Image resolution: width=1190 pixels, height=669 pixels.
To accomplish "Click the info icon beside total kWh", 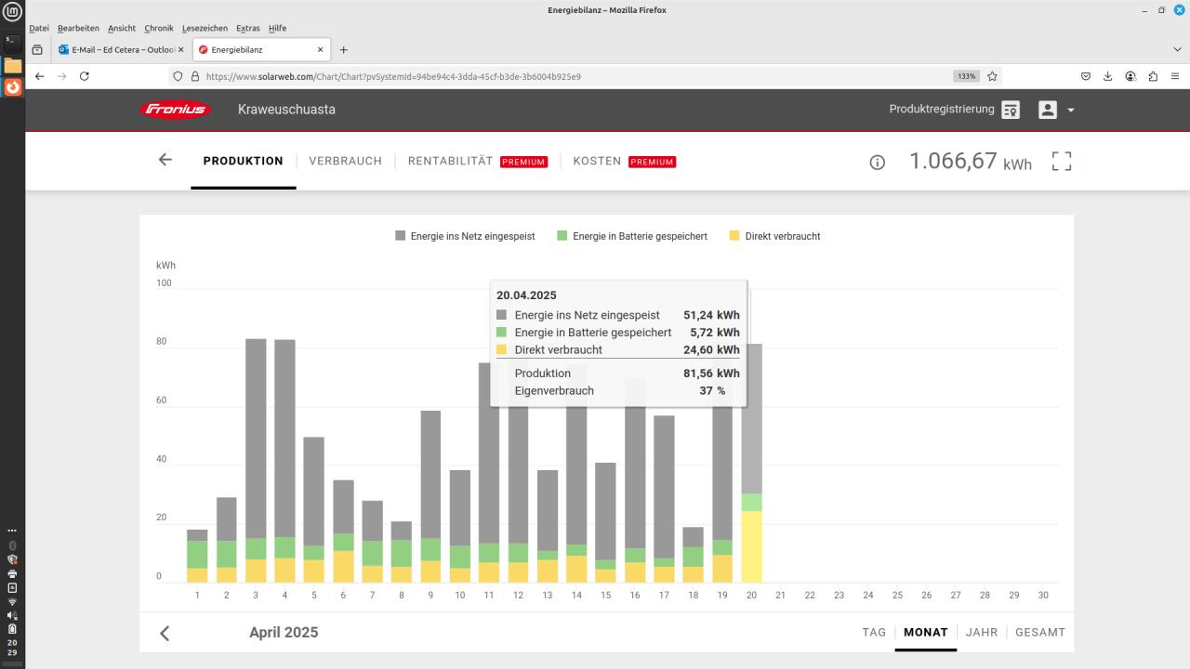I will (877, 162).
